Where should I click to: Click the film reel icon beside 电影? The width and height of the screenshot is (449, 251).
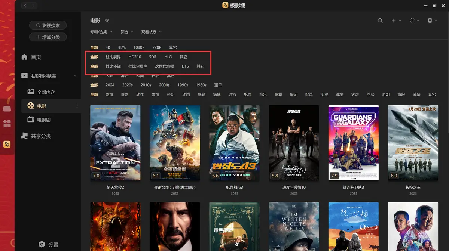31,106
